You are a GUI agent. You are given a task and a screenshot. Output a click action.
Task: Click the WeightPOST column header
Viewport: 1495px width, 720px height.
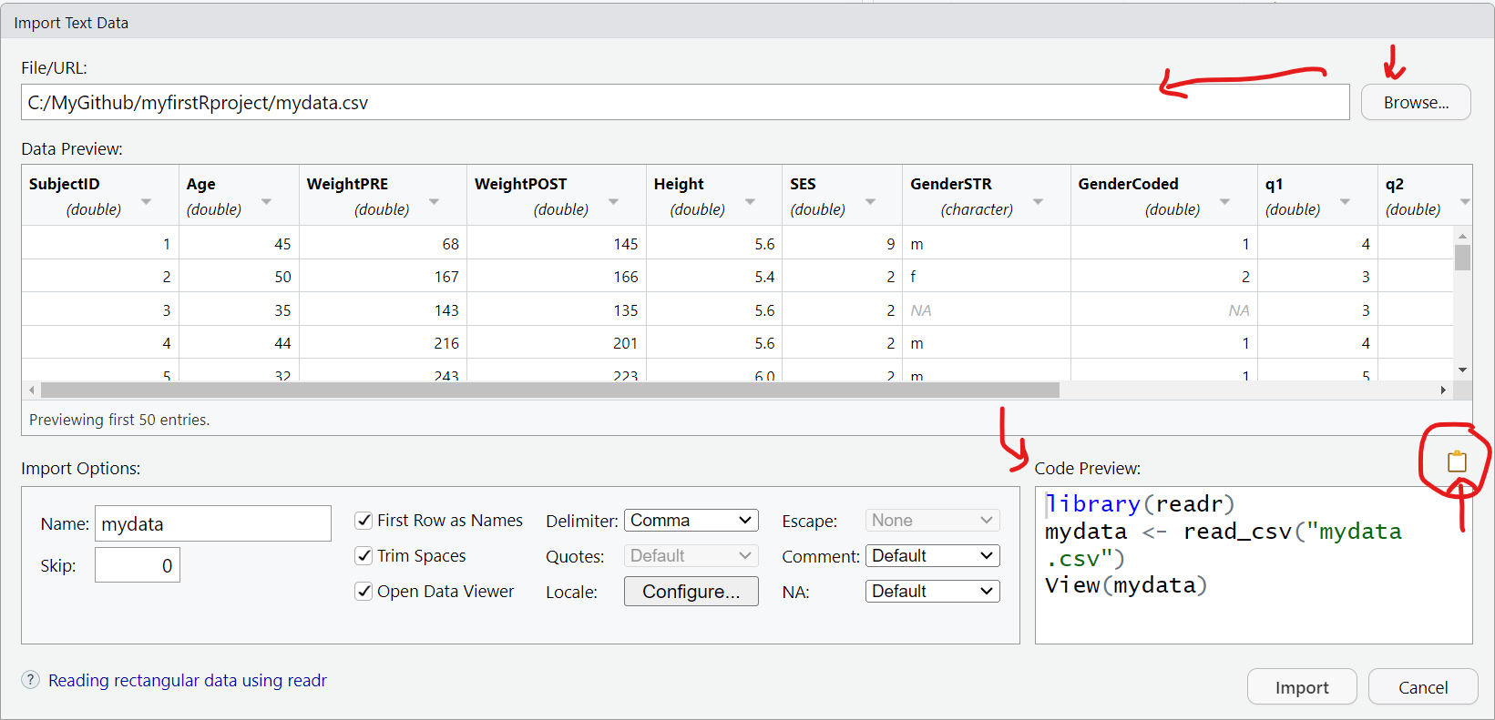[x=556, y=196]
